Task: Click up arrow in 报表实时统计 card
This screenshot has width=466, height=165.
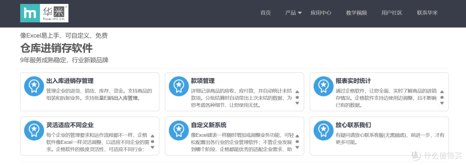Action: pyautogui.click(x=442, y=92)
